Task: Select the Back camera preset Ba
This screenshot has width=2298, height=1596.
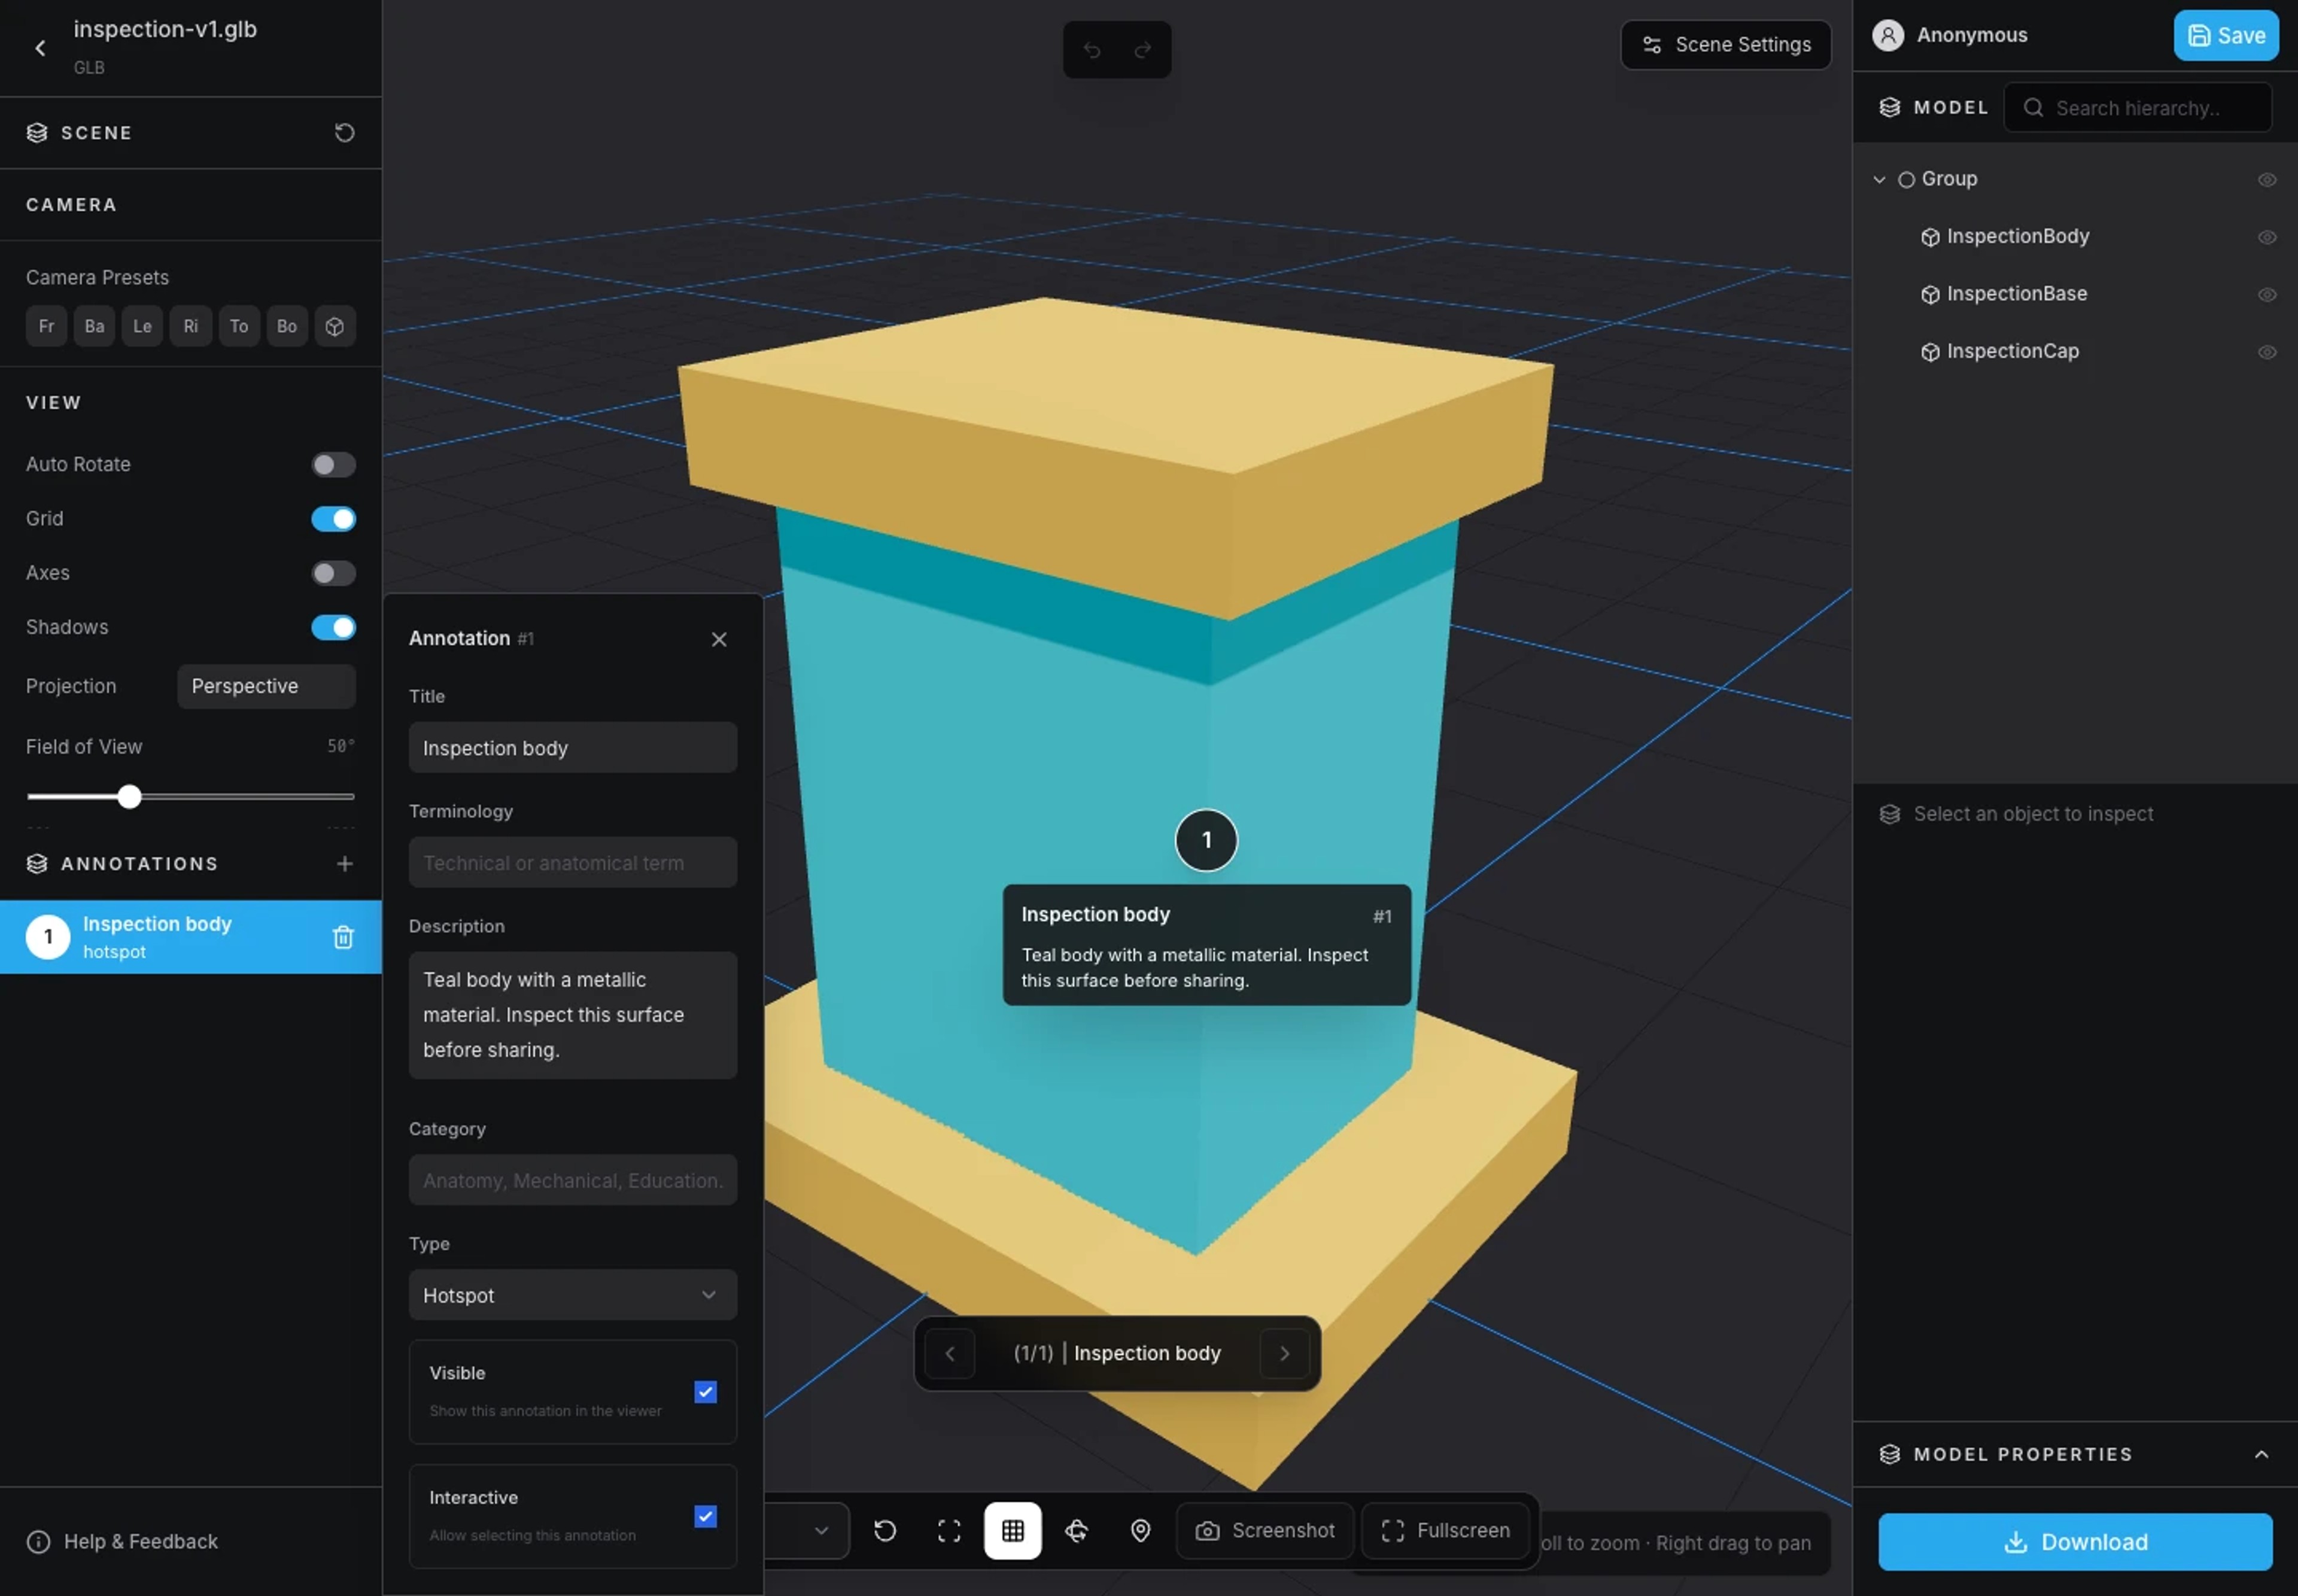Action: (x=94, y=326)
